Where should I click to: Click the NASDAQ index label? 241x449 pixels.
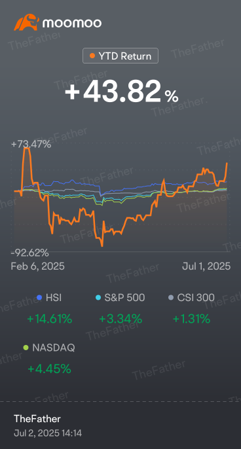click(x=54, y=348)
